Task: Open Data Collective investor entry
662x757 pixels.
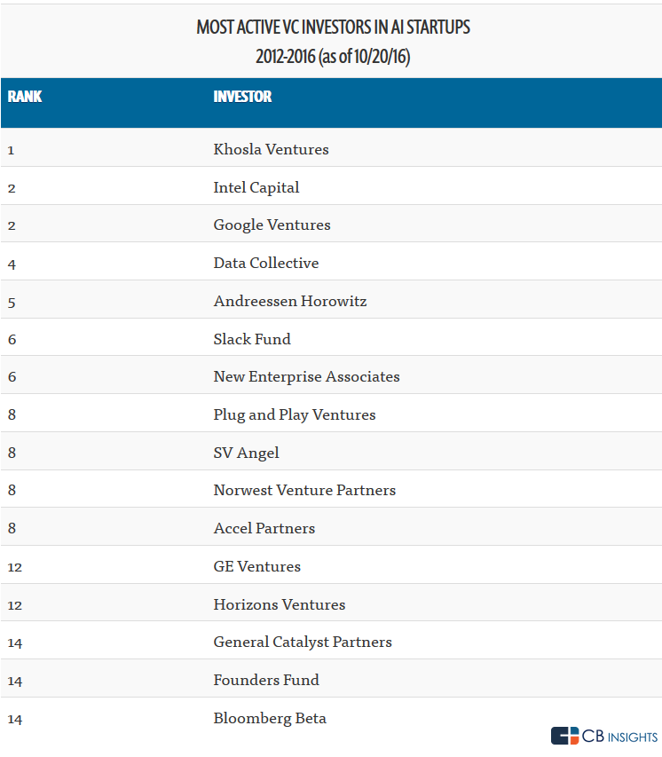Action: tap(266, 263)
